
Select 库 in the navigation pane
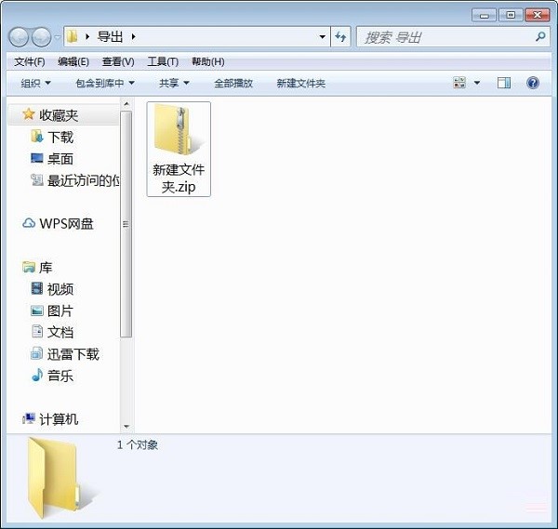click(46, 268)
